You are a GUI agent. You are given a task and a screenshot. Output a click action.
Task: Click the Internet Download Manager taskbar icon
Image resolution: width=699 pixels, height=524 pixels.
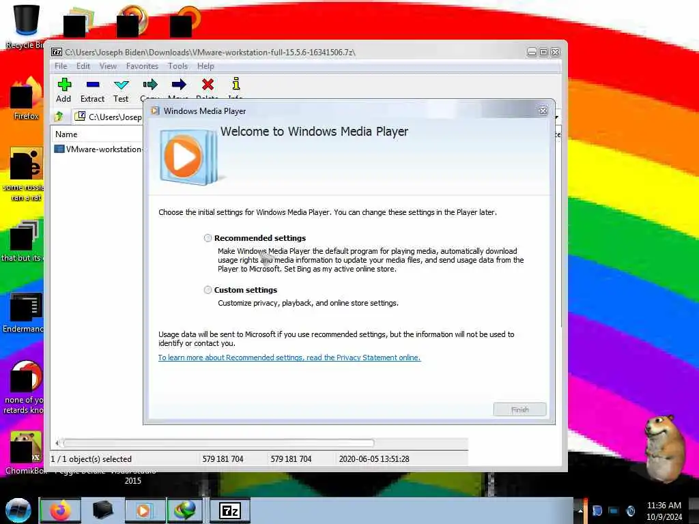[185, 510]
